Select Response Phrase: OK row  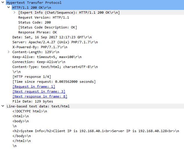(x=37, y=32)
